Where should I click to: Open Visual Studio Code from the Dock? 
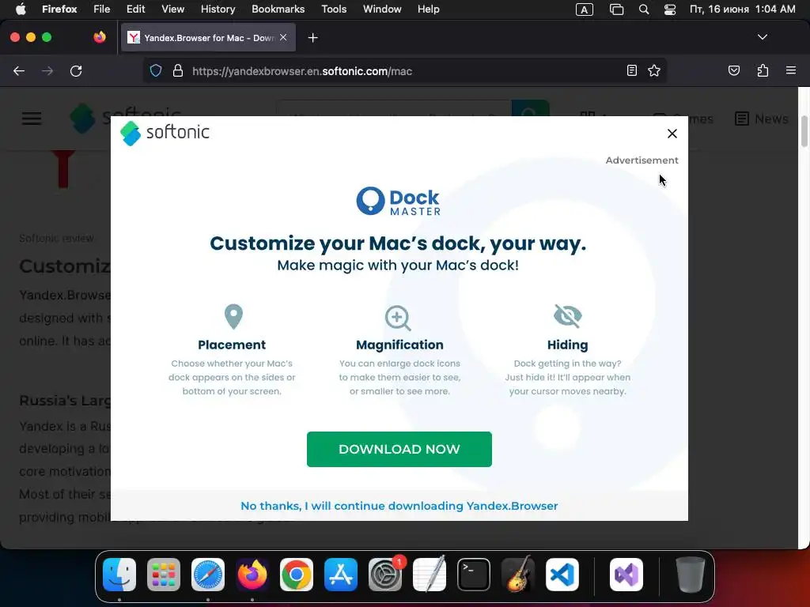click(562, 575)
